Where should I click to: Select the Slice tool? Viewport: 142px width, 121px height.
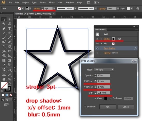click(9, 75)
